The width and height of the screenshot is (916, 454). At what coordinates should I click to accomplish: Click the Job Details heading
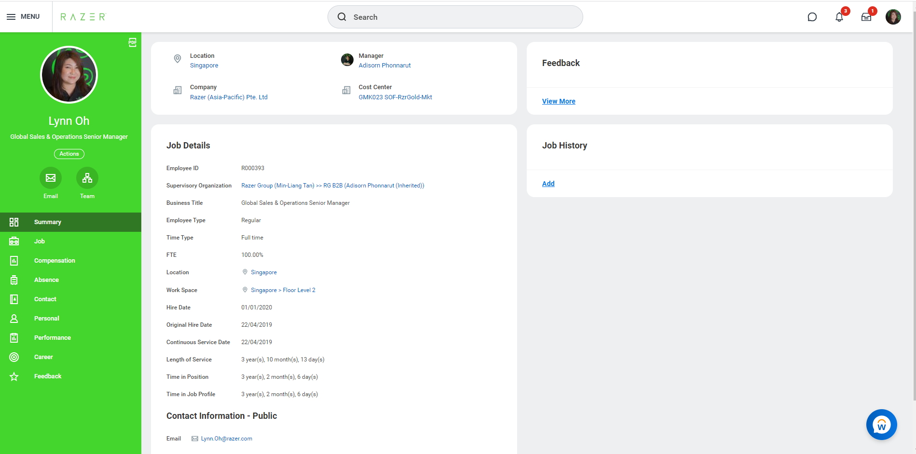coord(188,146)
